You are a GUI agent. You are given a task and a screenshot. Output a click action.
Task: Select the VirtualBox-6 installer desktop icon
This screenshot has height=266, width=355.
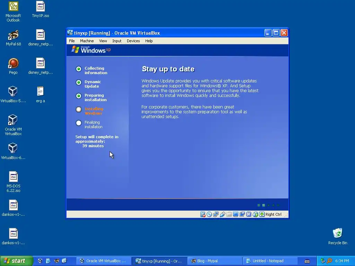pos(13,151)
